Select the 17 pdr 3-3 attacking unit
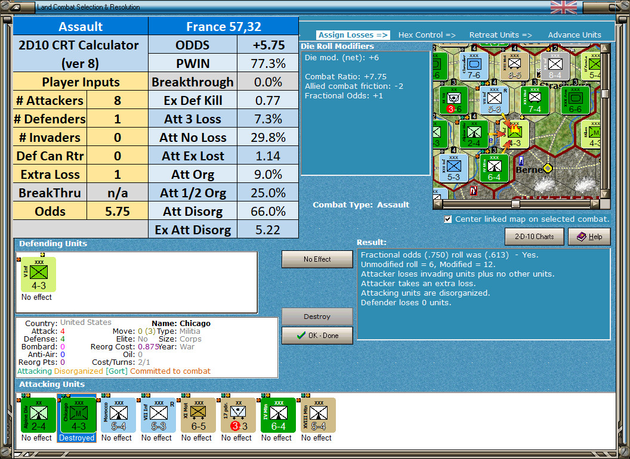Image resolution: width=630 pixels, height=459 pixels. pos(238,415)
